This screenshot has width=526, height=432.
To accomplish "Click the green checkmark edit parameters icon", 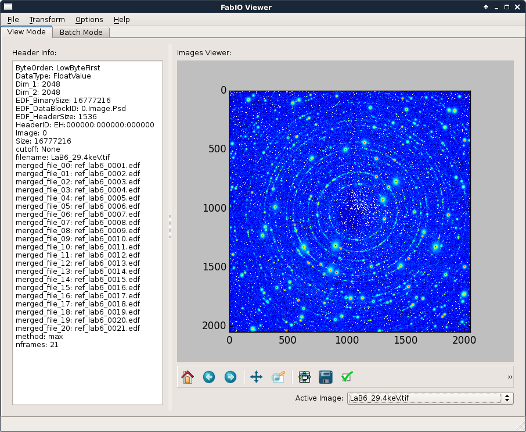I will tap(347, 377).
